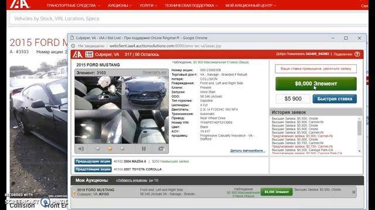The width and height of the screenshot is (375, 210).
Task: Click the Предлагаемая заявка $5,900 Carmel-IN entry
Action: 302,136
